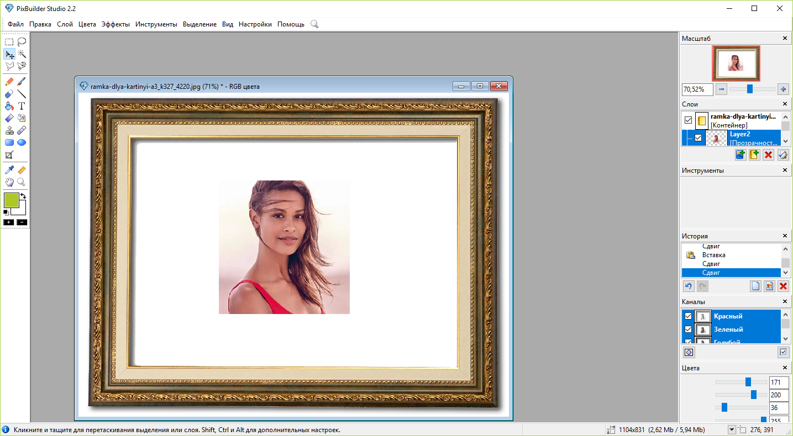Choose the Eyedropper tool

pos(9,170)
